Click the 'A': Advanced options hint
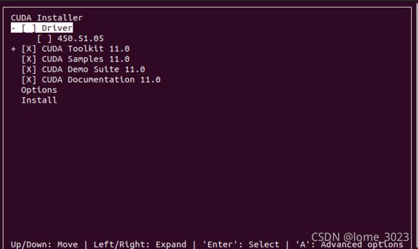The width and height of the screenshot is (418, 249). (349, 245)
